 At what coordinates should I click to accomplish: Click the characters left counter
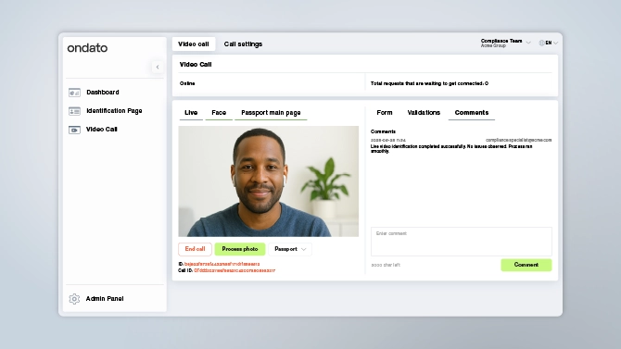pyautogui.click(x=386, y=265)
